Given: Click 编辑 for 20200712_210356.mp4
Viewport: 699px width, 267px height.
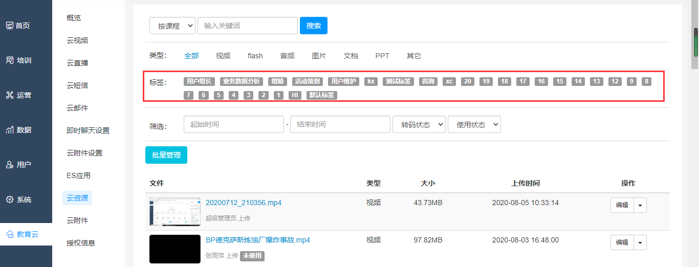Looking at the screenshot, I should click(x=622, y=205).
